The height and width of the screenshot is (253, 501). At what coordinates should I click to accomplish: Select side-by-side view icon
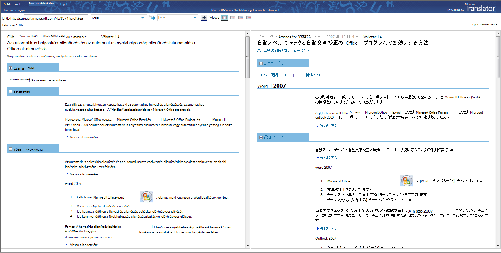224,18
